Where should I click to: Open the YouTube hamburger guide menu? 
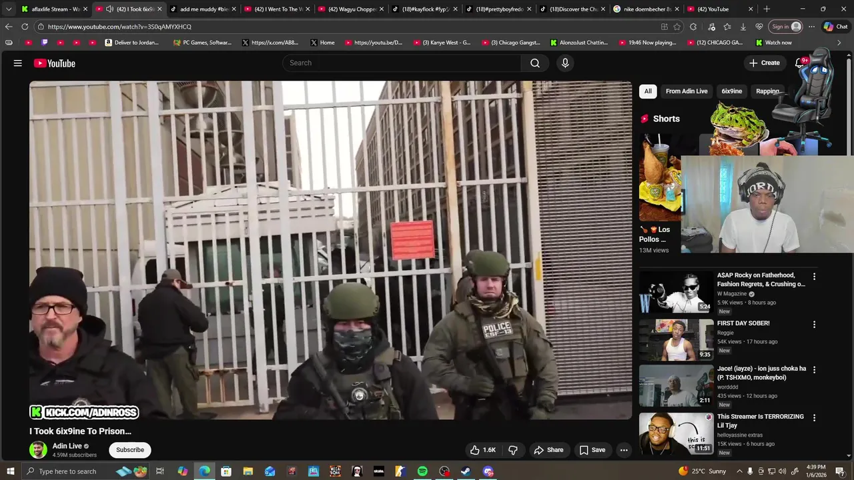click(18, 63)
